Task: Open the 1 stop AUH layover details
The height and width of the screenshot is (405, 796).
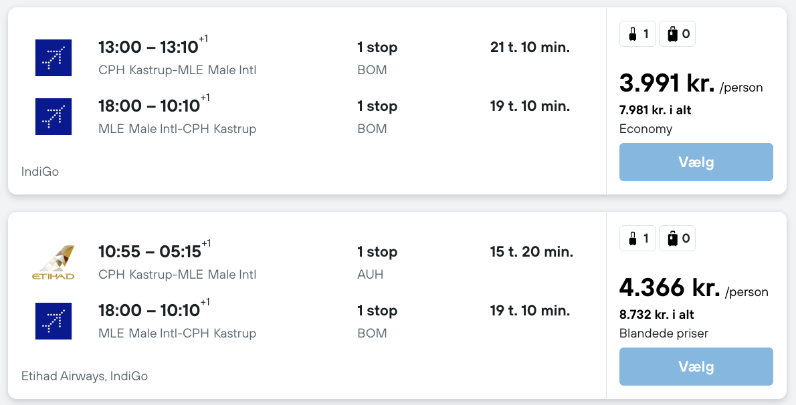Action: [x=377, y=252]
